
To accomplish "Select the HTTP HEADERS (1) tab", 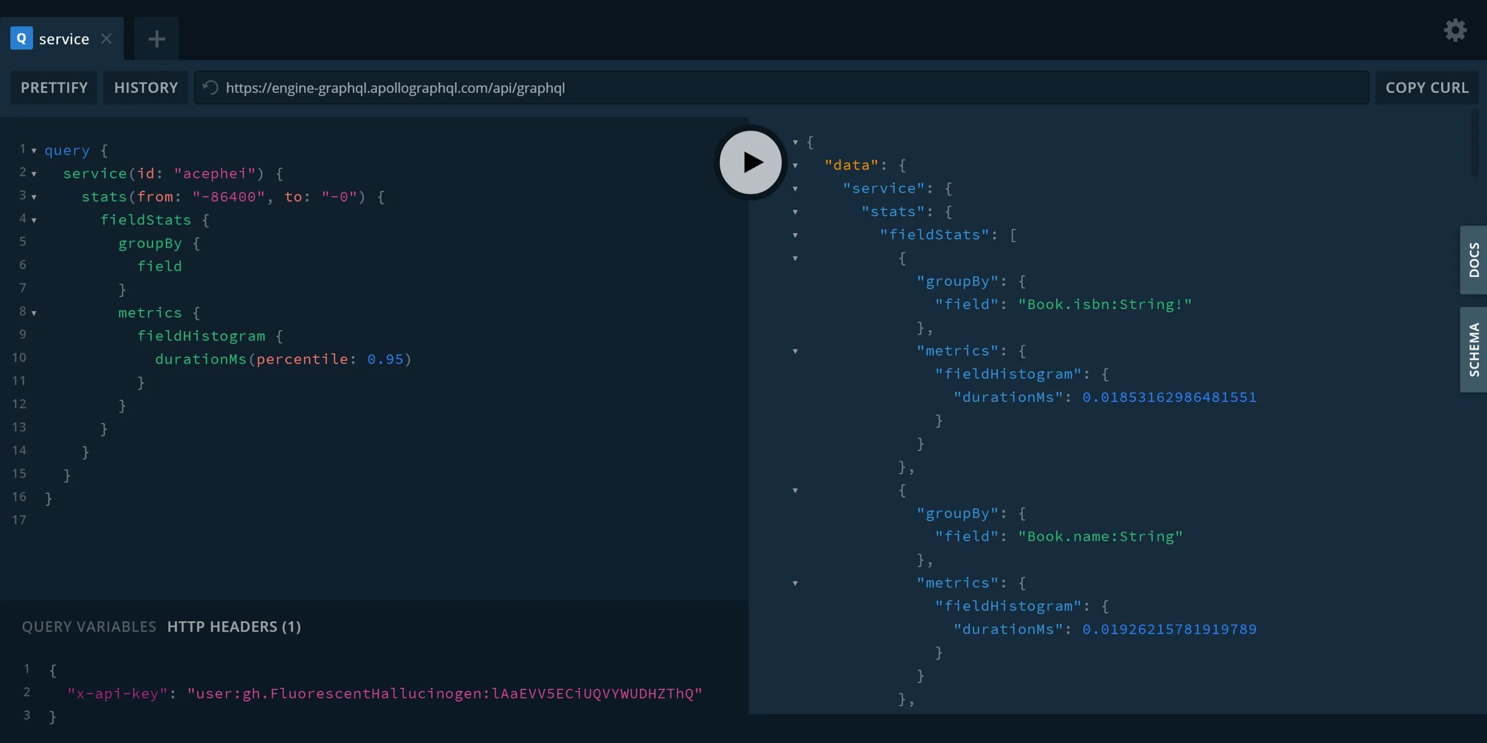I will (234, 626).
